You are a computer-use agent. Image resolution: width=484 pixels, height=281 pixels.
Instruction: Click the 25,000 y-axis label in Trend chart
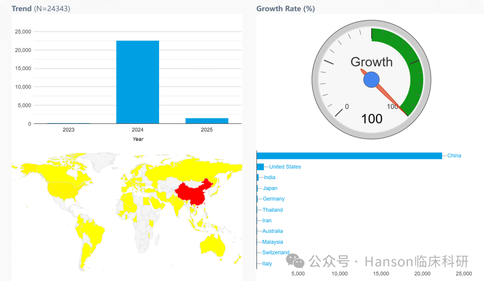[x=23, y=31]
